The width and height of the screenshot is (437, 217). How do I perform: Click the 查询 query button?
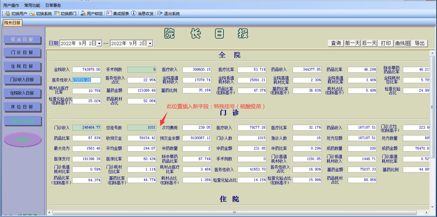[336, 43]
